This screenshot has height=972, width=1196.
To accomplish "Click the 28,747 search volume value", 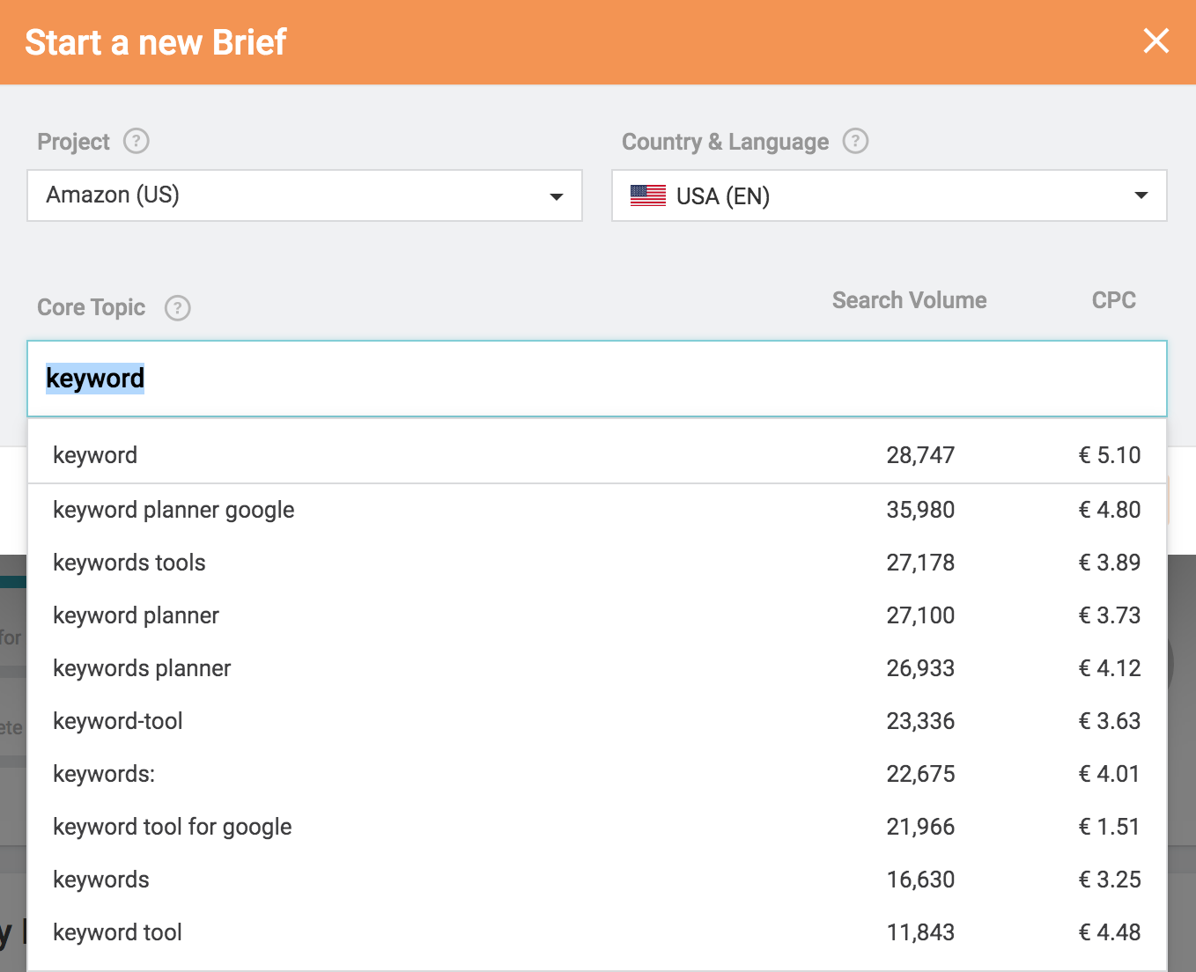I will (x=920, y=455).
